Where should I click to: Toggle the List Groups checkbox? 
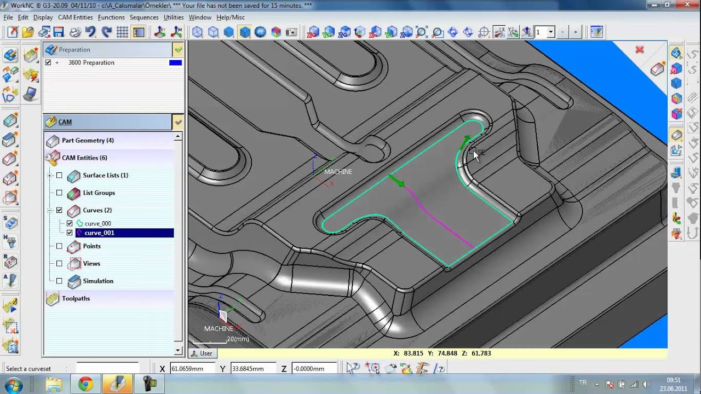tap(59, 193)
